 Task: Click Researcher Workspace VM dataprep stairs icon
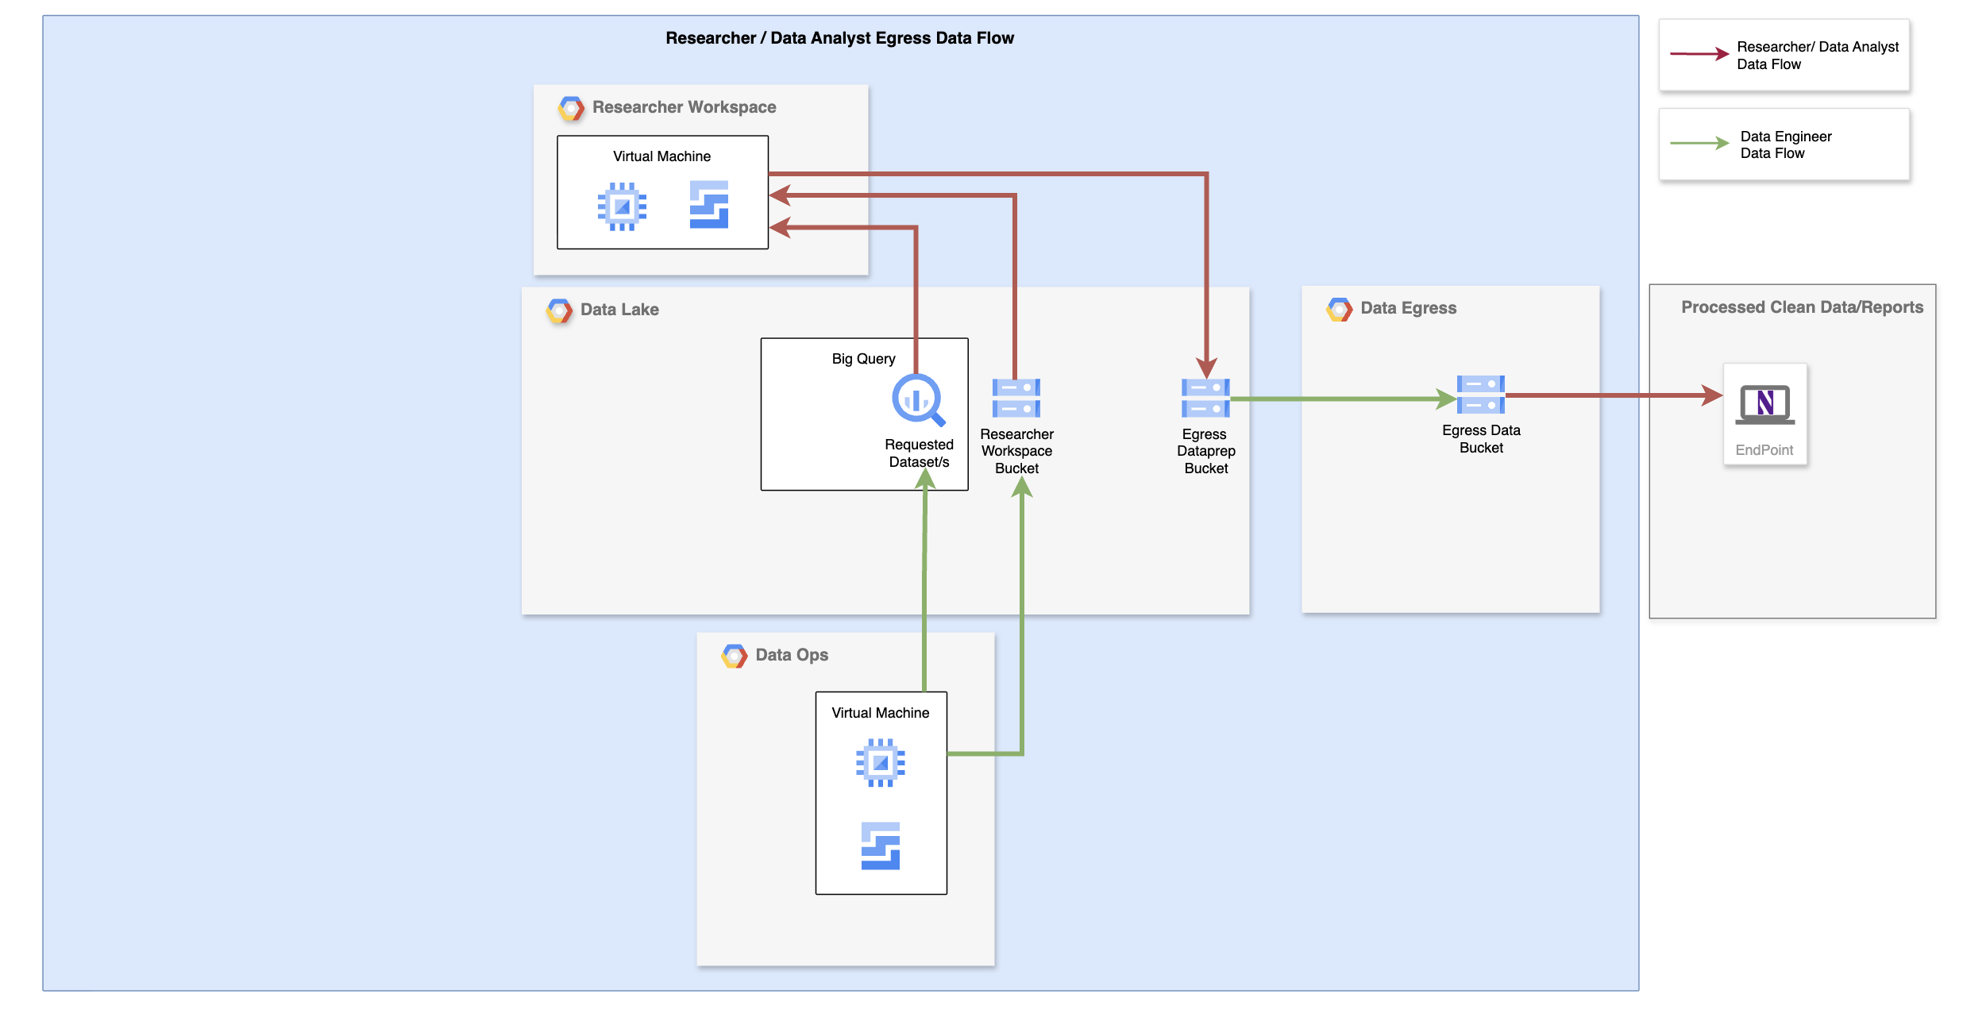click(x=708, y=205)
